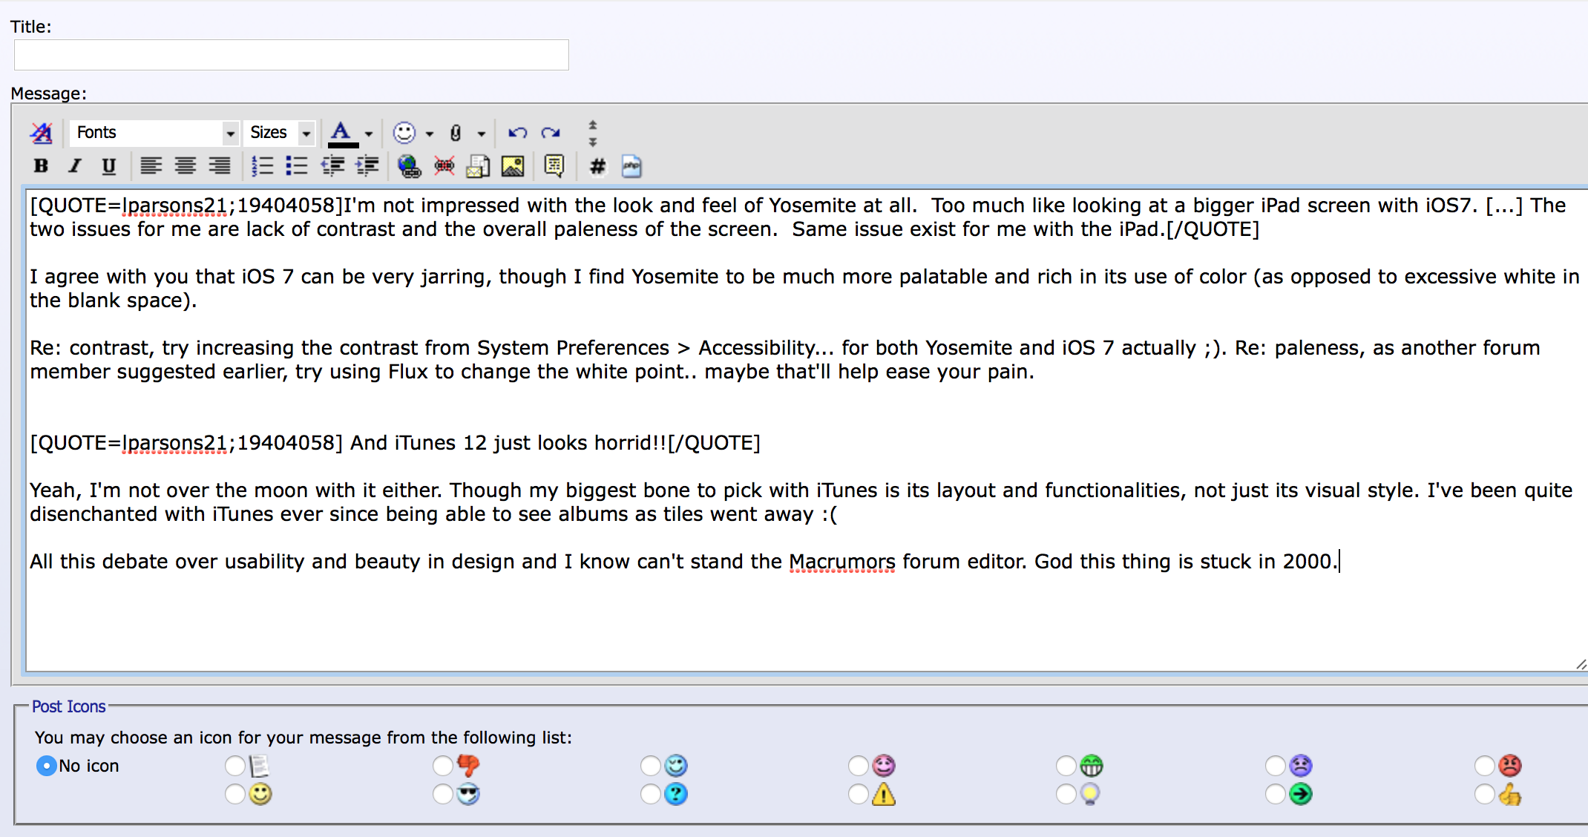The image size is (1588, 837).
Task: Expand the text color picker arrow
Action: point(369,134)
